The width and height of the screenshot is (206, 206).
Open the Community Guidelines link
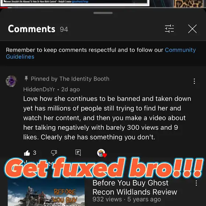101,53
